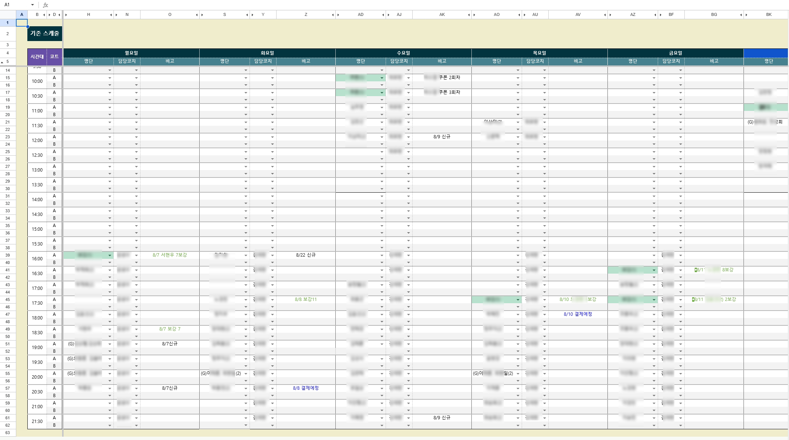Open Thursday 명단 dropdown in row 21
The height and width of the screenshot is (440, 789).
pyautogui.click(x=518, y=122)
